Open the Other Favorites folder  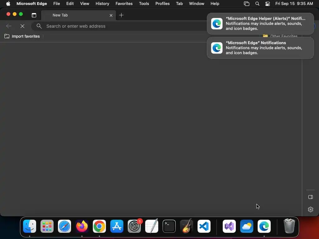click(x=280, y=36)
